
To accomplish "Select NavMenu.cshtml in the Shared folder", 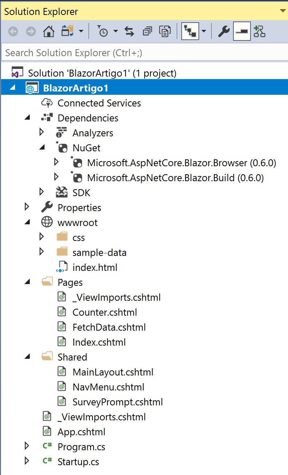I will [109, 387].
